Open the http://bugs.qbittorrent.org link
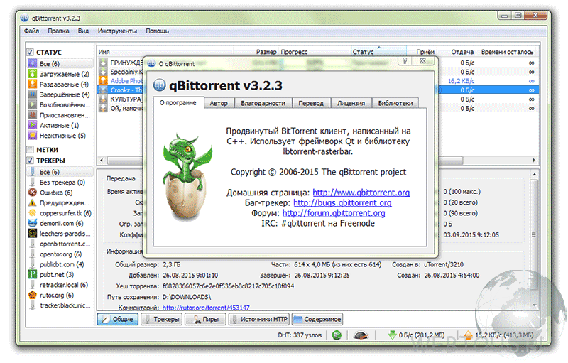 point(342,203)
